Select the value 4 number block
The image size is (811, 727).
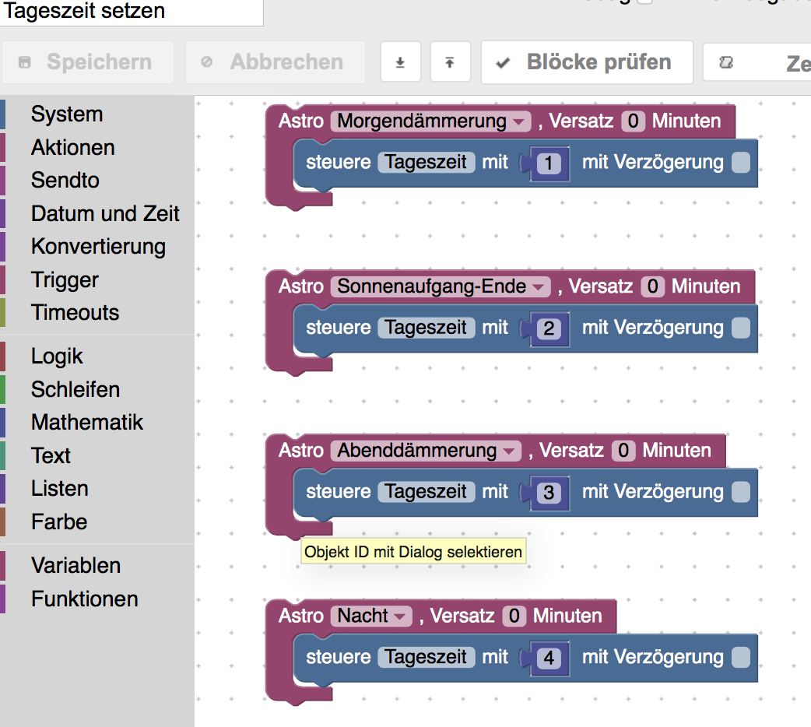tap(549, 659)
